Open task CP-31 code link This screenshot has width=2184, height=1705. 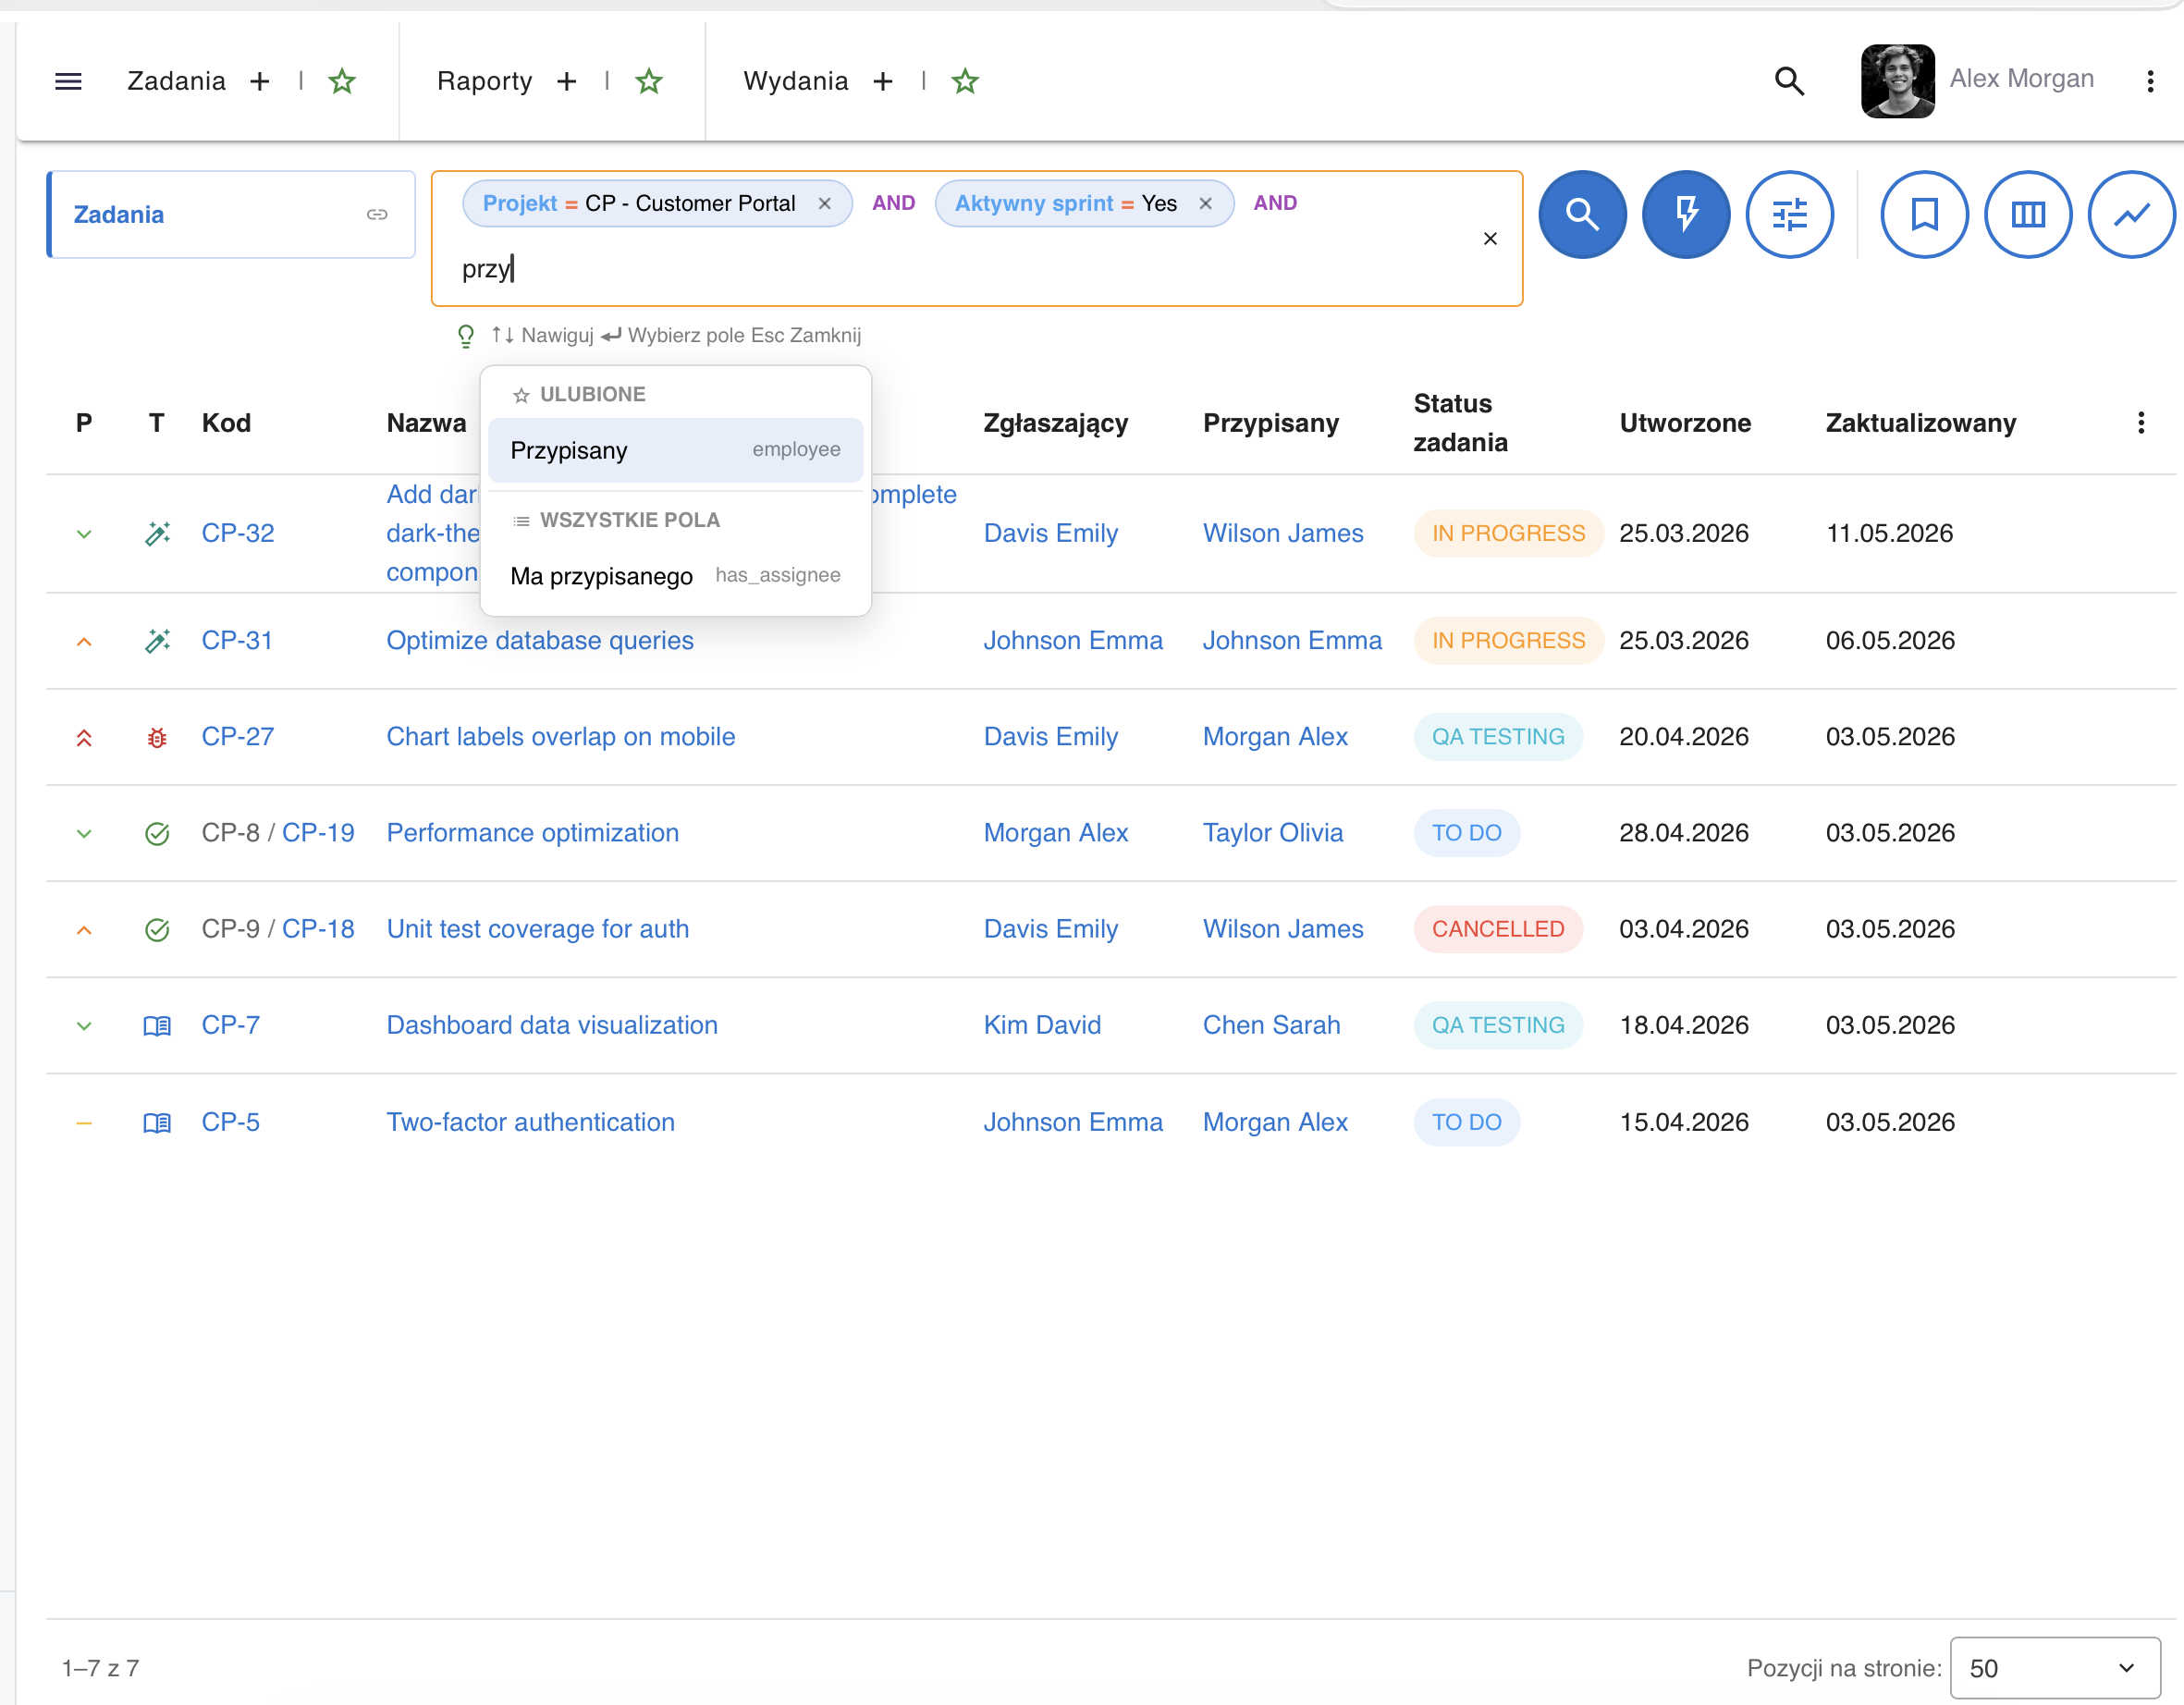click(237, 640)
